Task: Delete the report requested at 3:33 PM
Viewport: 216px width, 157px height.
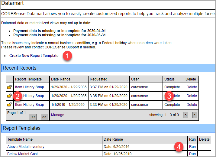Action: pos(192,105)
